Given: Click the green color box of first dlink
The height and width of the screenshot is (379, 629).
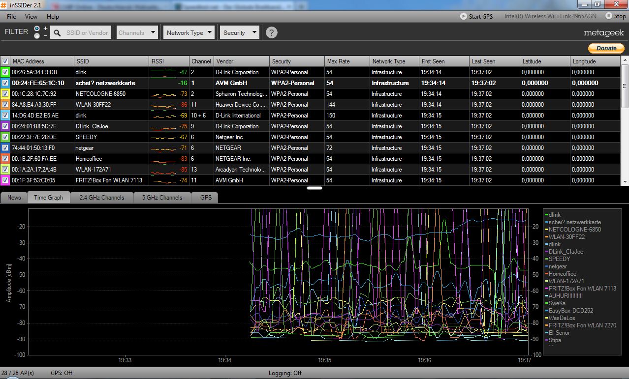Looking at the screenshot, I should (x=5, y=72).
